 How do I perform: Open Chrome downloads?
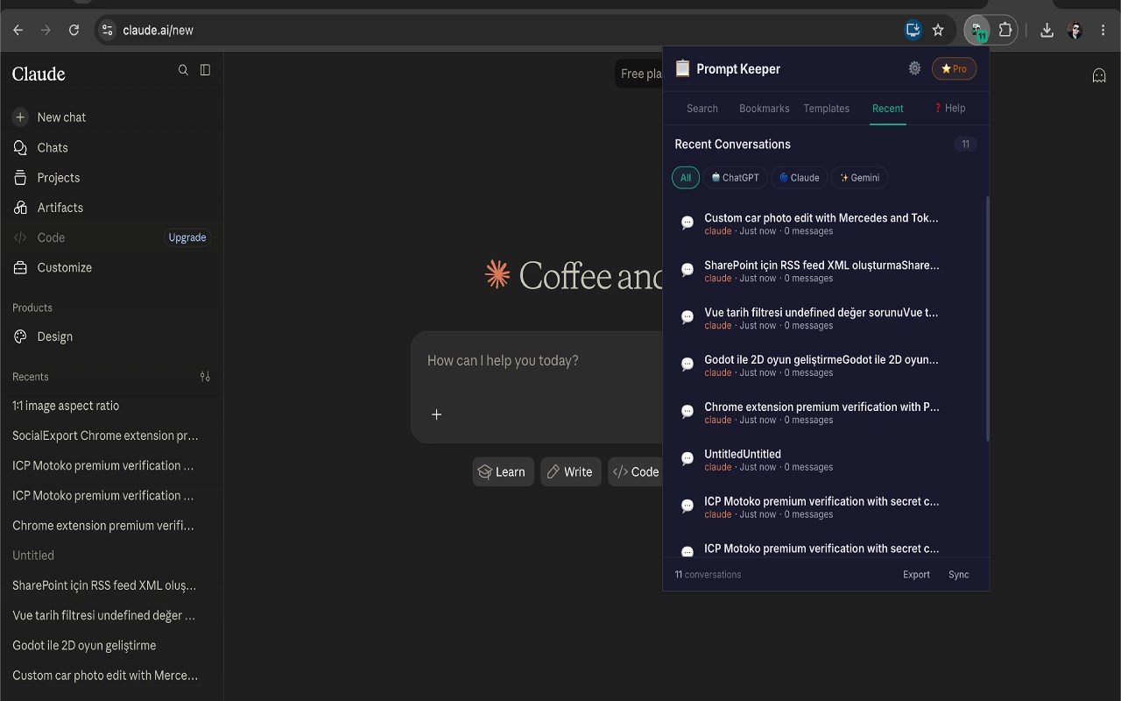[1047, 30]
